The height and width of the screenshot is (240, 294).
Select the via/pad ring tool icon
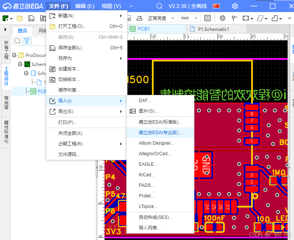[x=222, y=18]
